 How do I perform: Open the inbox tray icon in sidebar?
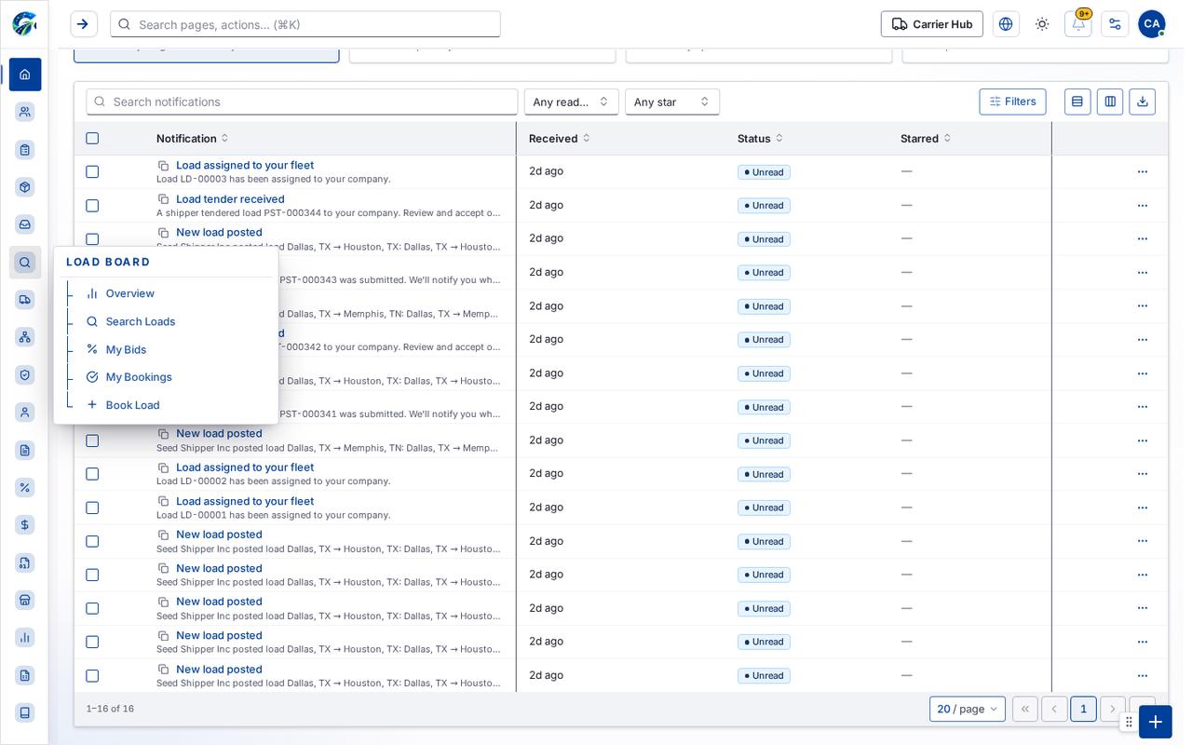[x=25, y=224]
